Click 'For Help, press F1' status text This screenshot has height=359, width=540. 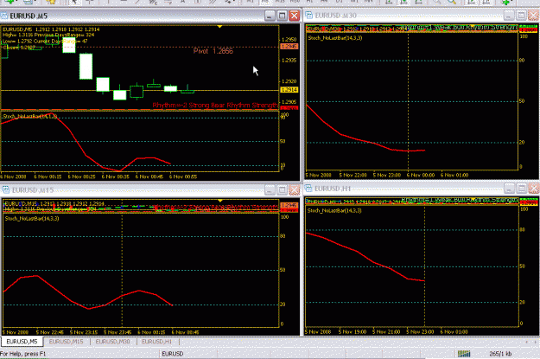click(22, 354)
